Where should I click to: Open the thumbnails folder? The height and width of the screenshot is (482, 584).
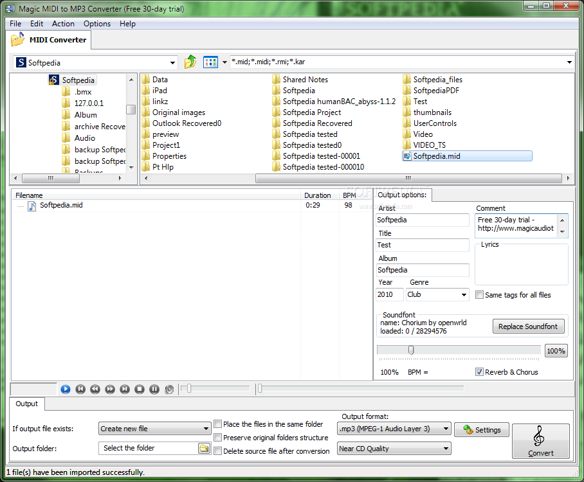[x=427, y=112]
